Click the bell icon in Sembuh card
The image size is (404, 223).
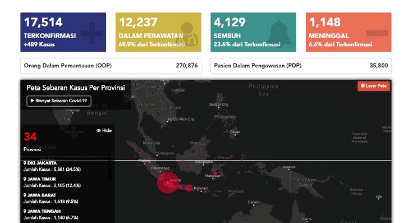(x=279, y=34)
